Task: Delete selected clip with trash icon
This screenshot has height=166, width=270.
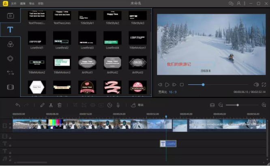Action: [60, 105]
